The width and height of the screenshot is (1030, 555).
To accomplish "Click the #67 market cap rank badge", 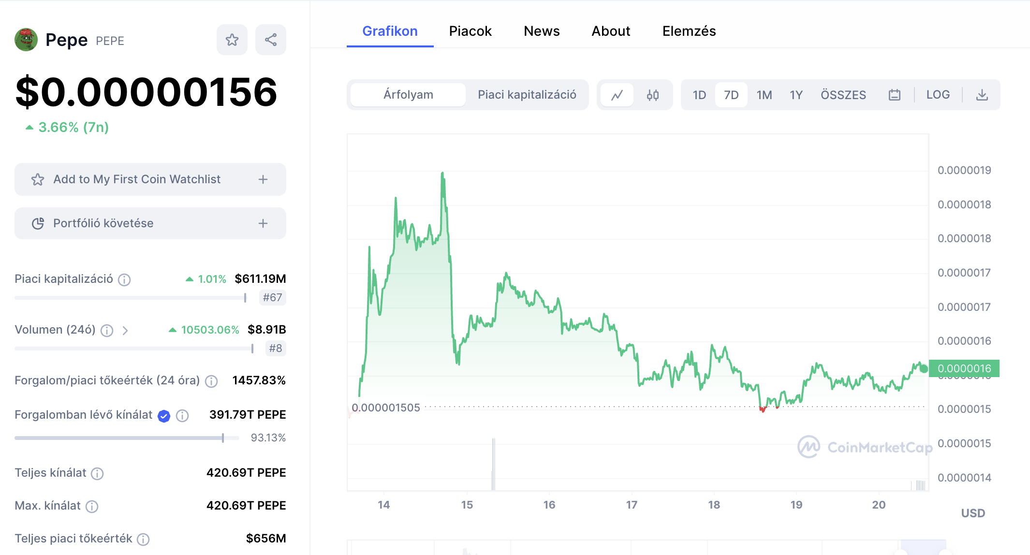I will click(272, 297).
